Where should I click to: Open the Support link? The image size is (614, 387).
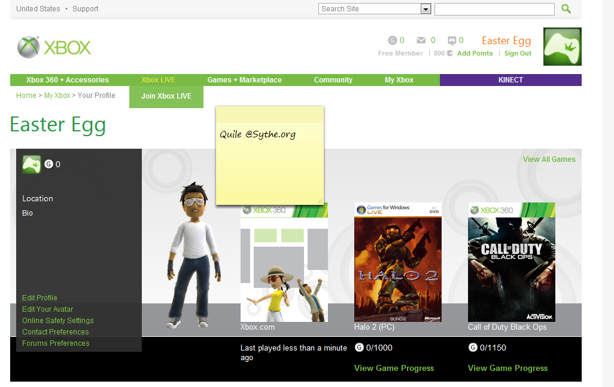[86, 8]
